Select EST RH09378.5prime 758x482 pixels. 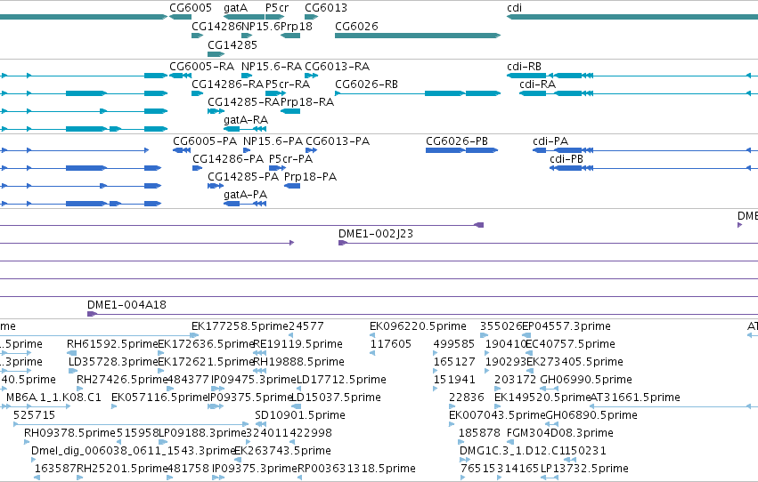(69, 433)
